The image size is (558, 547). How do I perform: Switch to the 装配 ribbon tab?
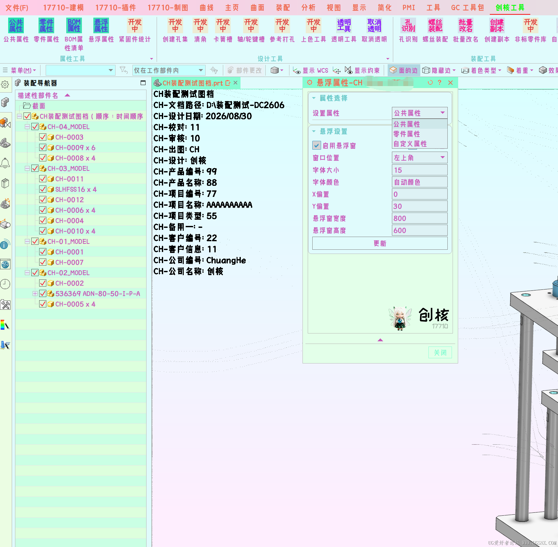(283, 7)
